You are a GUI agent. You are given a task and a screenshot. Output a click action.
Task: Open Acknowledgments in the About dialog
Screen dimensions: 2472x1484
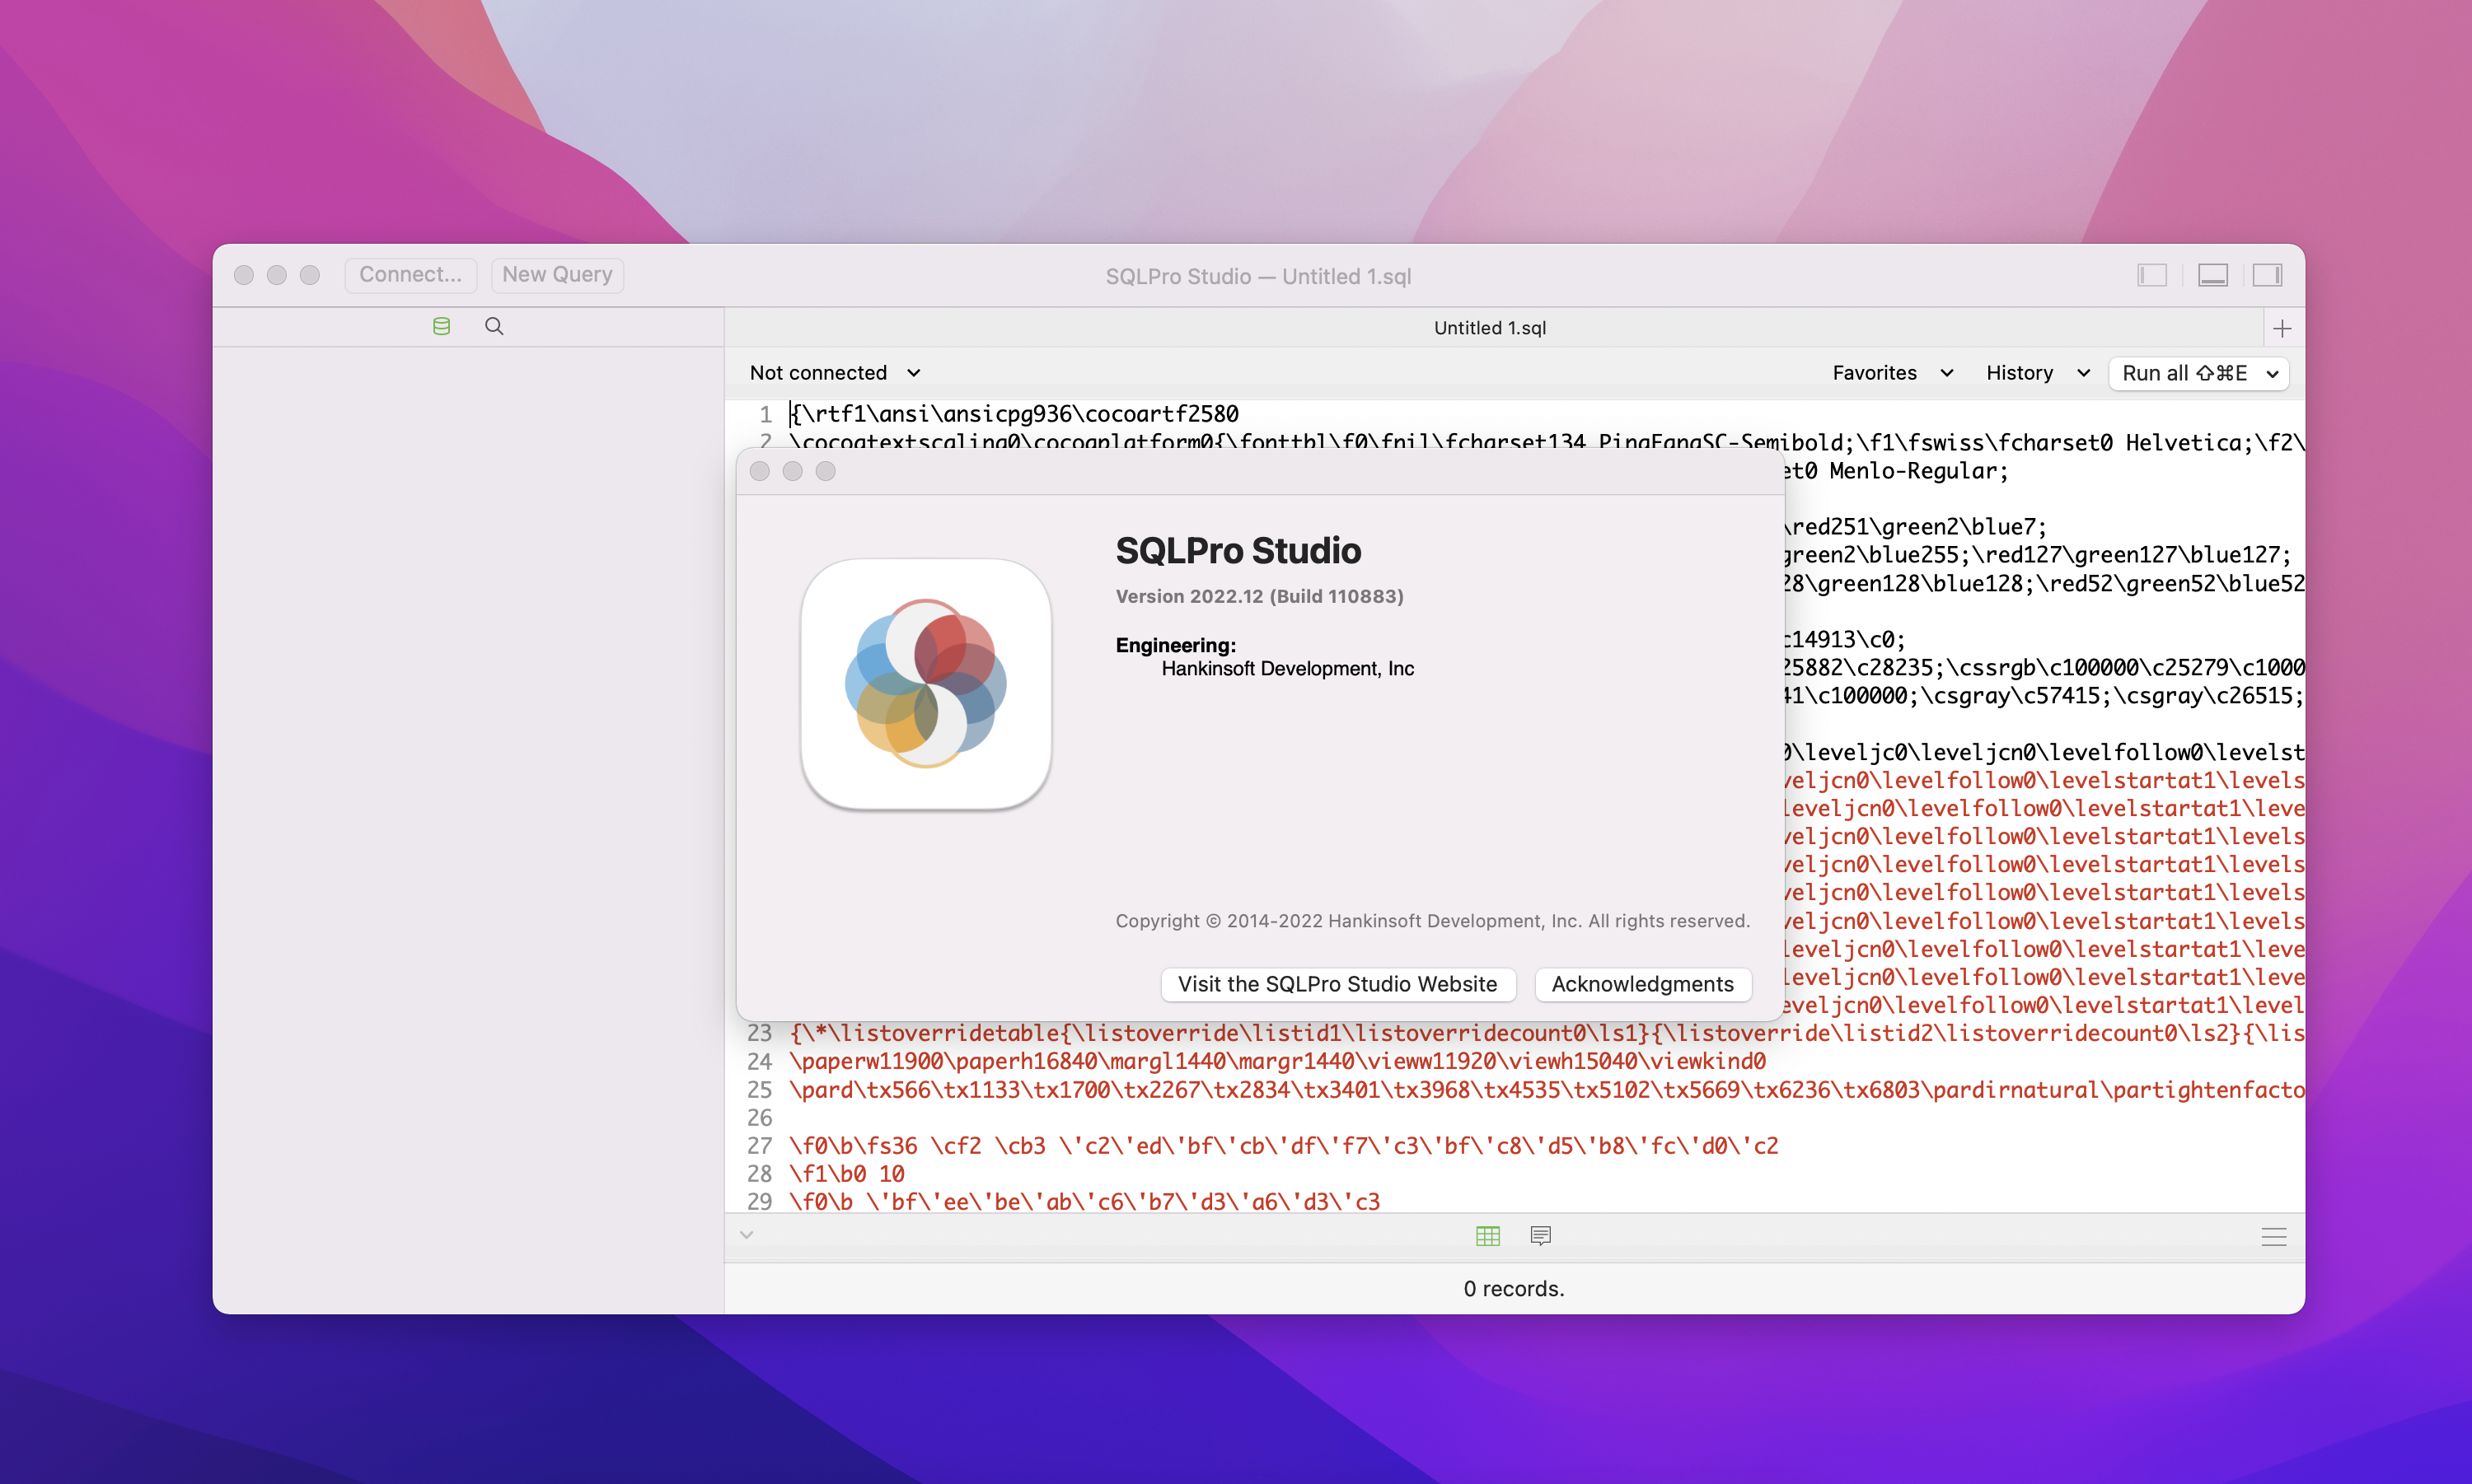pyautogui.click(x=1641, y=984)
